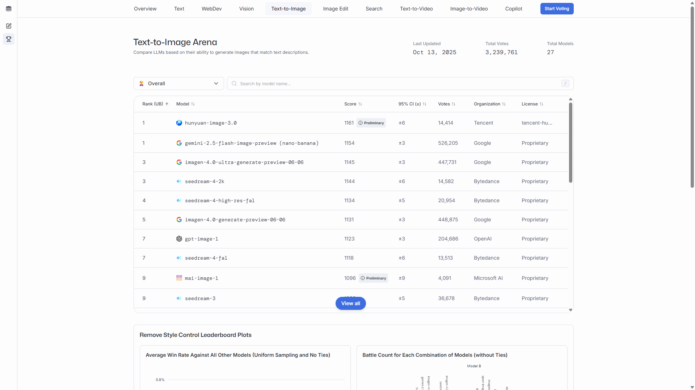Switch to the Image Edit tab
Image resolution: width=695 pixels, height=390 pixels.
[336, 9]
